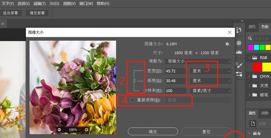Click the 100% preview zoom label
Viewport: 271px width, 138px height.
pos(73,130)
